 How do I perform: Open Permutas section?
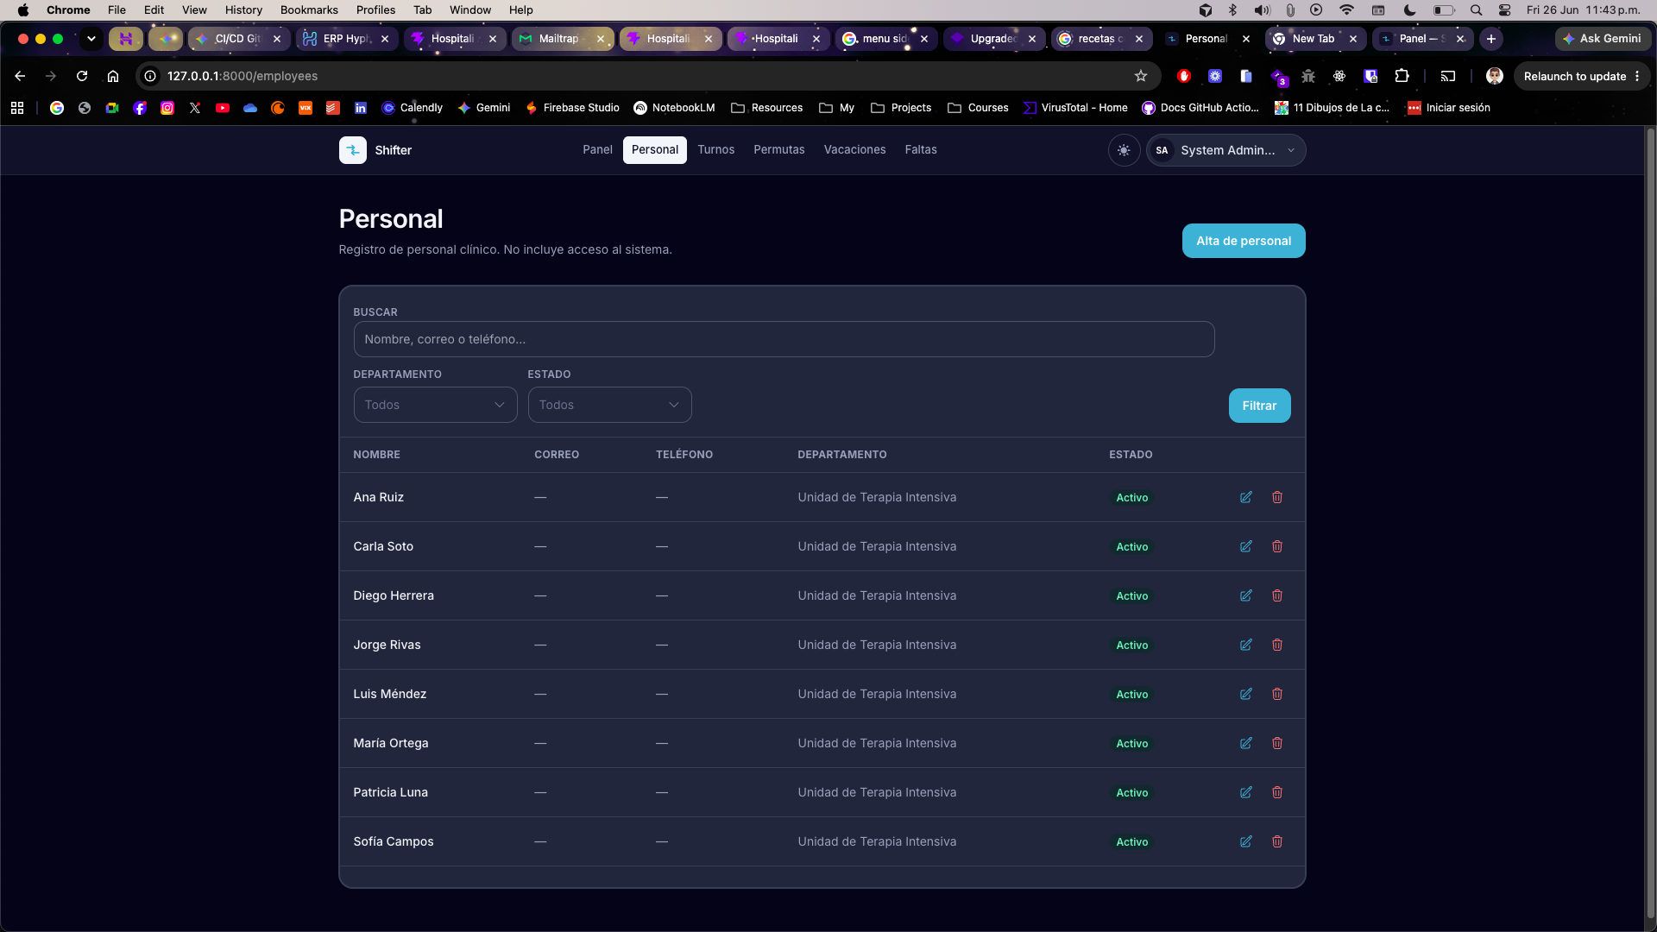[779, 150]
